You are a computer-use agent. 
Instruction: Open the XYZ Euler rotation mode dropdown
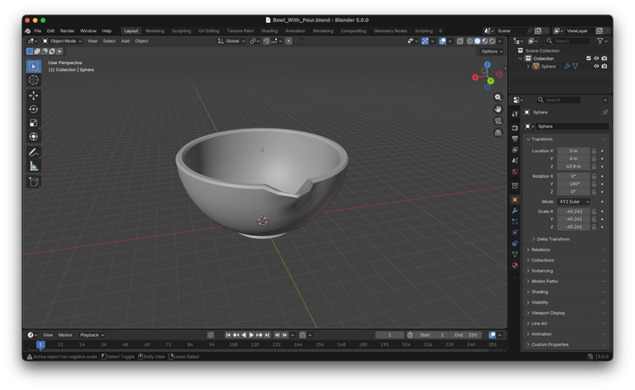point(573,201)
